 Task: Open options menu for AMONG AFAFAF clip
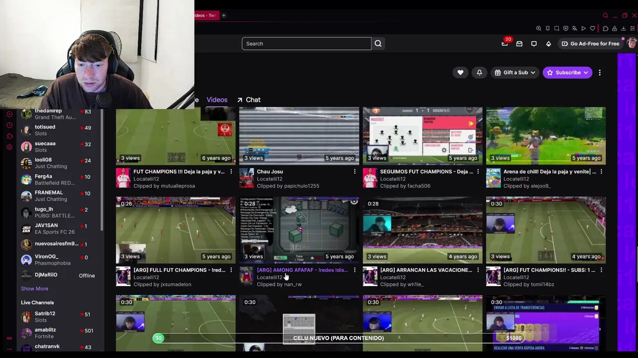(355, 270)
